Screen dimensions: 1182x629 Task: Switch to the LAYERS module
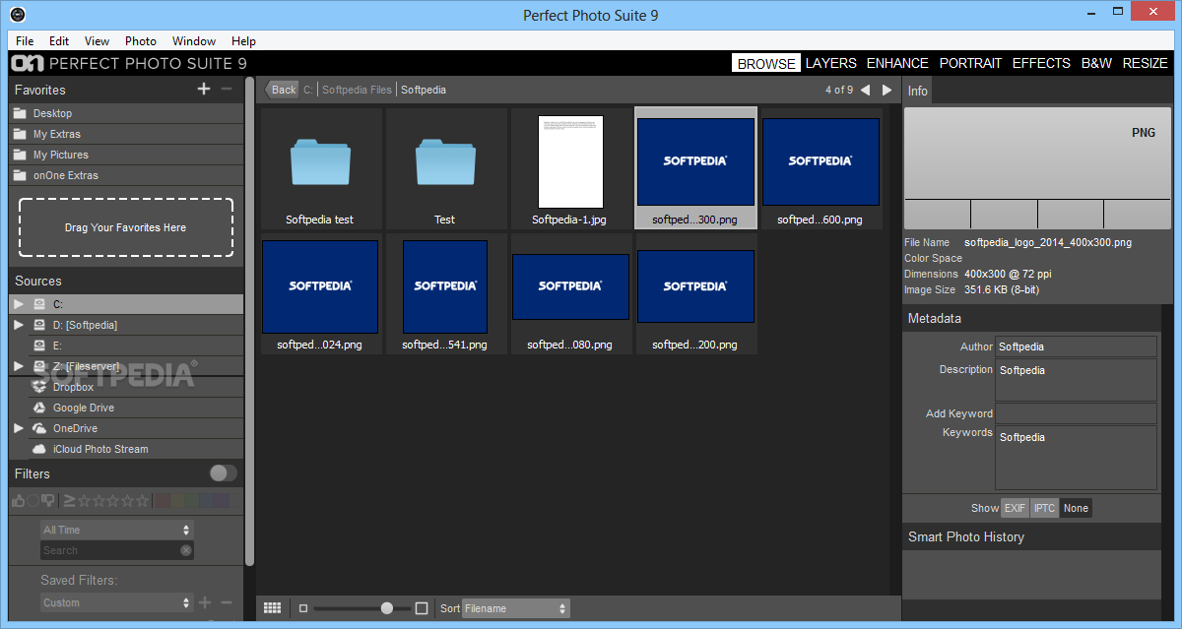click(831, 63)
